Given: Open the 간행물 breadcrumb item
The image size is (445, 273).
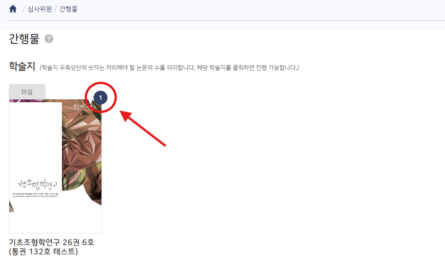Looking at the screenshot, I should pyautogui.click(x=68, y=9).
